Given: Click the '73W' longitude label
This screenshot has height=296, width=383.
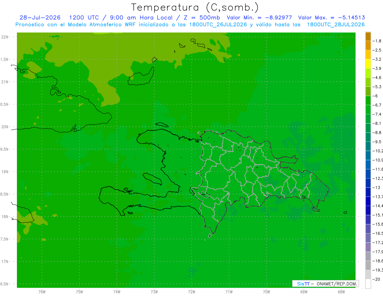Looking at the screenshot, I should pyautogui.click(x=154, y=292).
